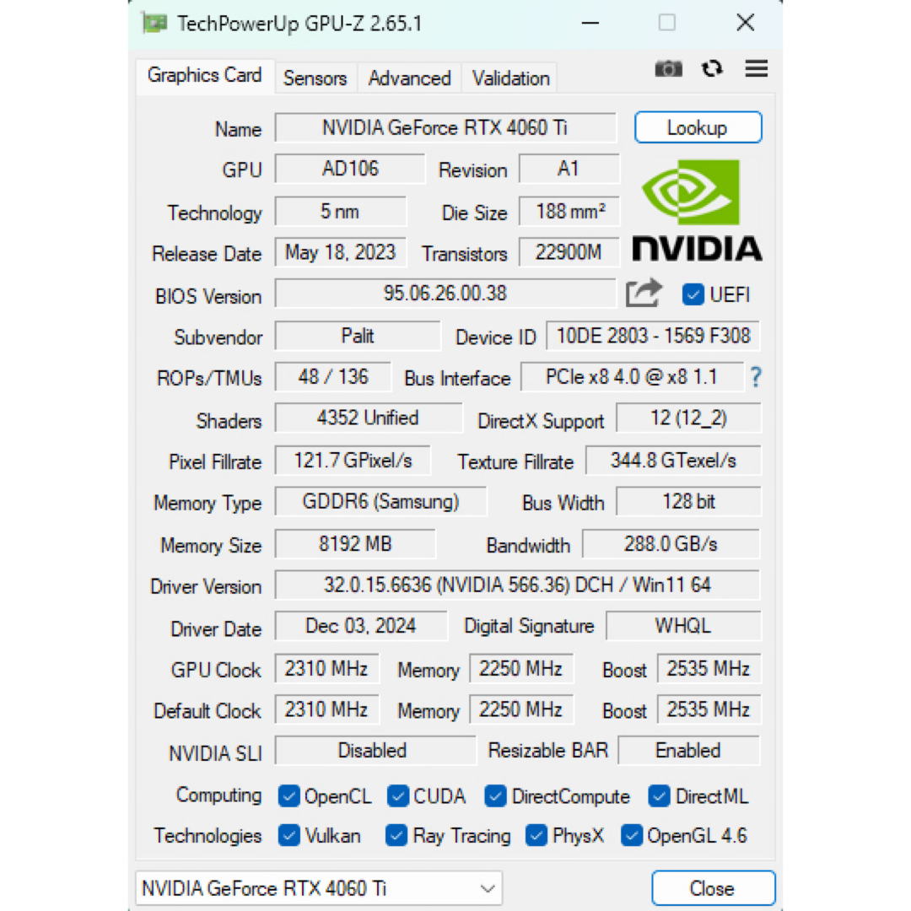Image resolution: width=911 pixels, height=911 pixels.
Task: Click the Technology field 5 nm
Action: 341,211
